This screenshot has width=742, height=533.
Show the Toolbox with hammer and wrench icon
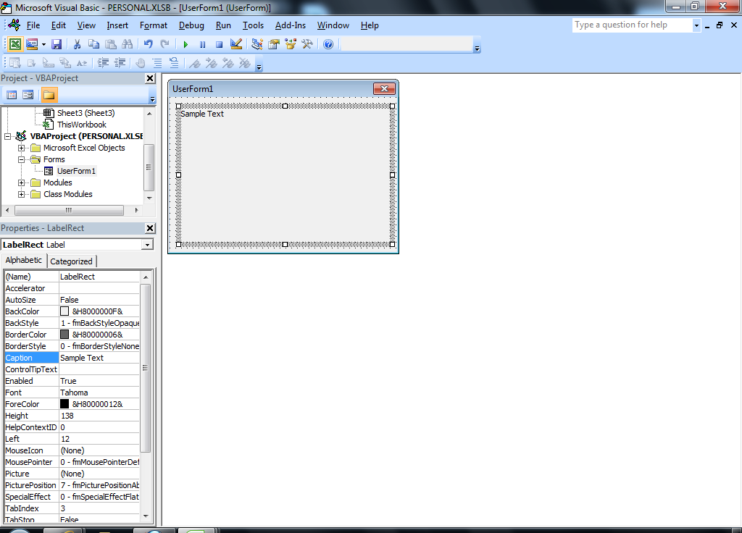pyautogui.click(x=307, y=44)
